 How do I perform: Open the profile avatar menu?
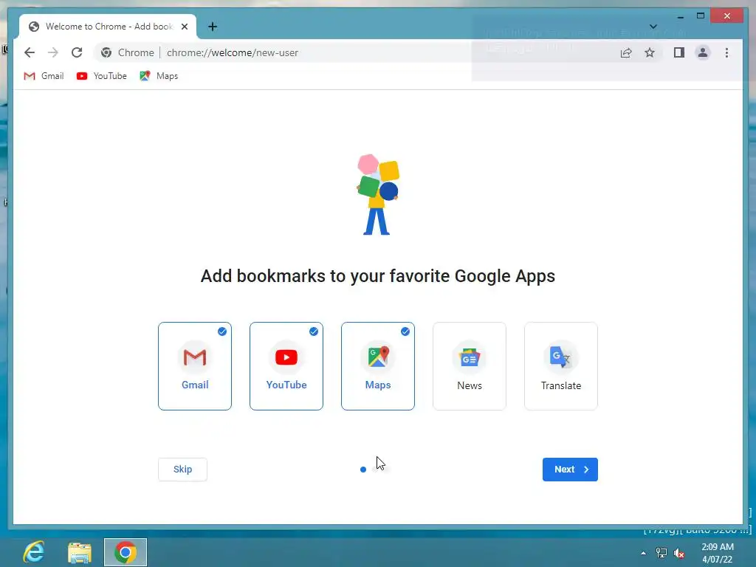pos(703,52)
